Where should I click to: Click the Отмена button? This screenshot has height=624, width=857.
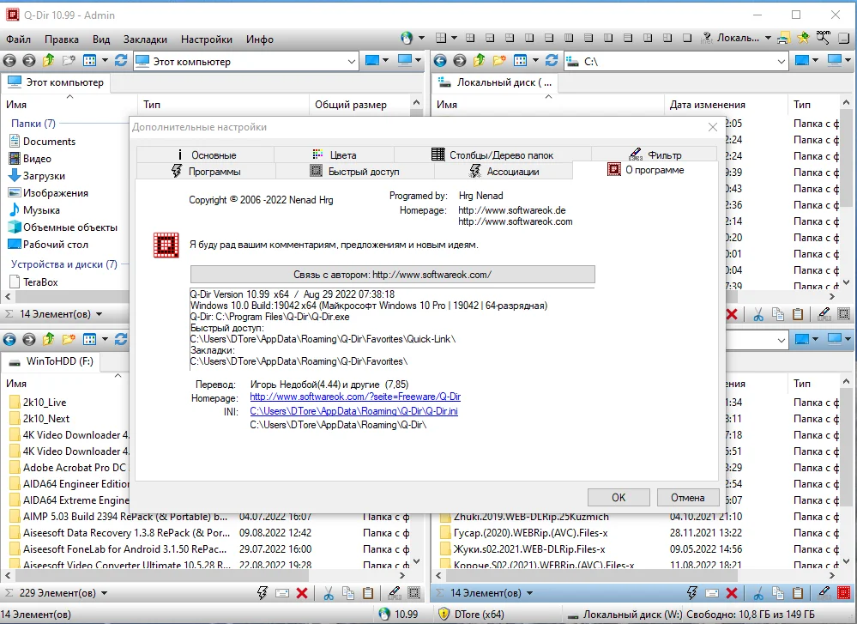(x=687, y=498)
